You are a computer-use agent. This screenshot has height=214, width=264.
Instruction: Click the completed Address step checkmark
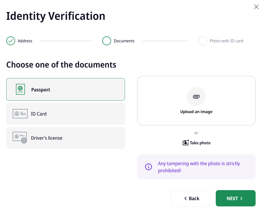[x=11, y=41]
